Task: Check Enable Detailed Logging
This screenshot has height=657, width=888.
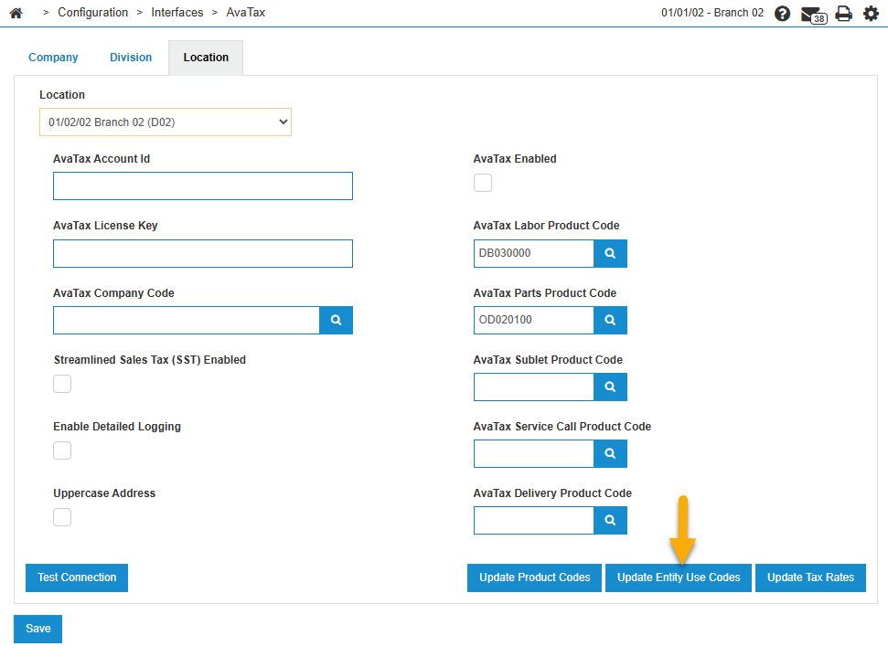Action: point(62,450)
